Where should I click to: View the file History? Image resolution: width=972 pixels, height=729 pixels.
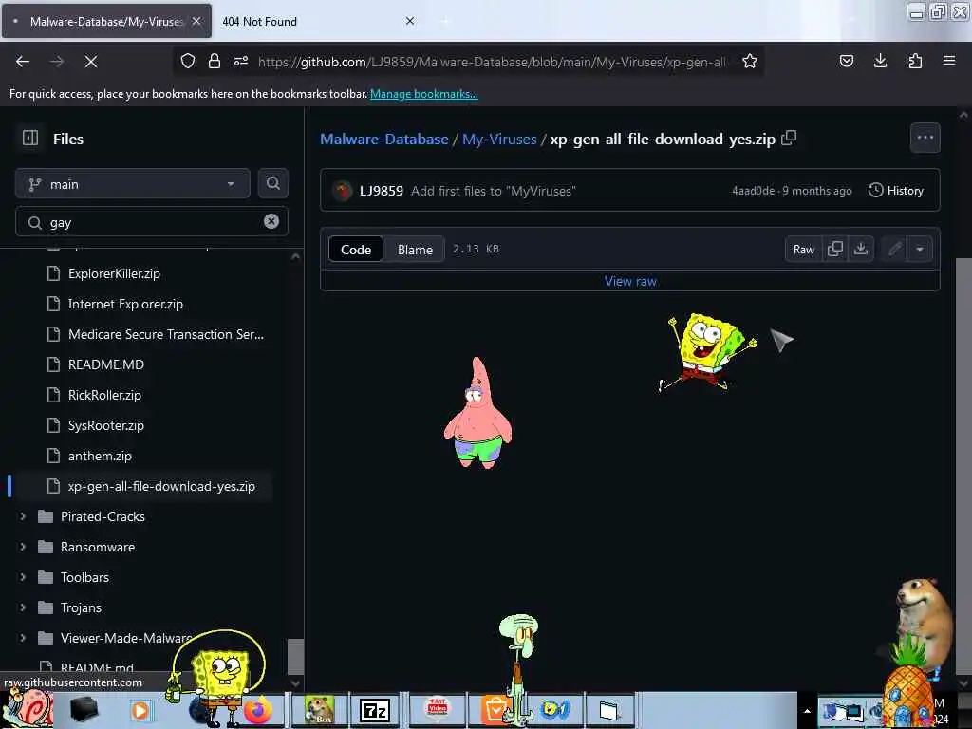pos(896,190)
